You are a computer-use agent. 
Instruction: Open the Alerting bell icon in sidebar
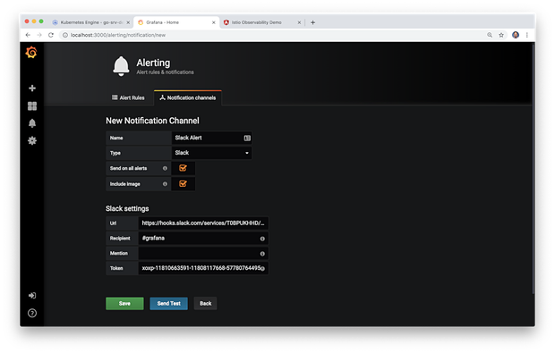32,123
